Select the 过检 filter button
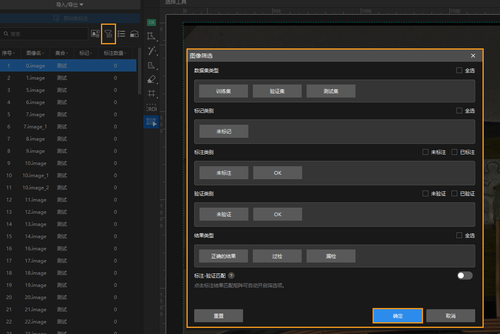Screen dimensions: 500x334 pos(277,256)
